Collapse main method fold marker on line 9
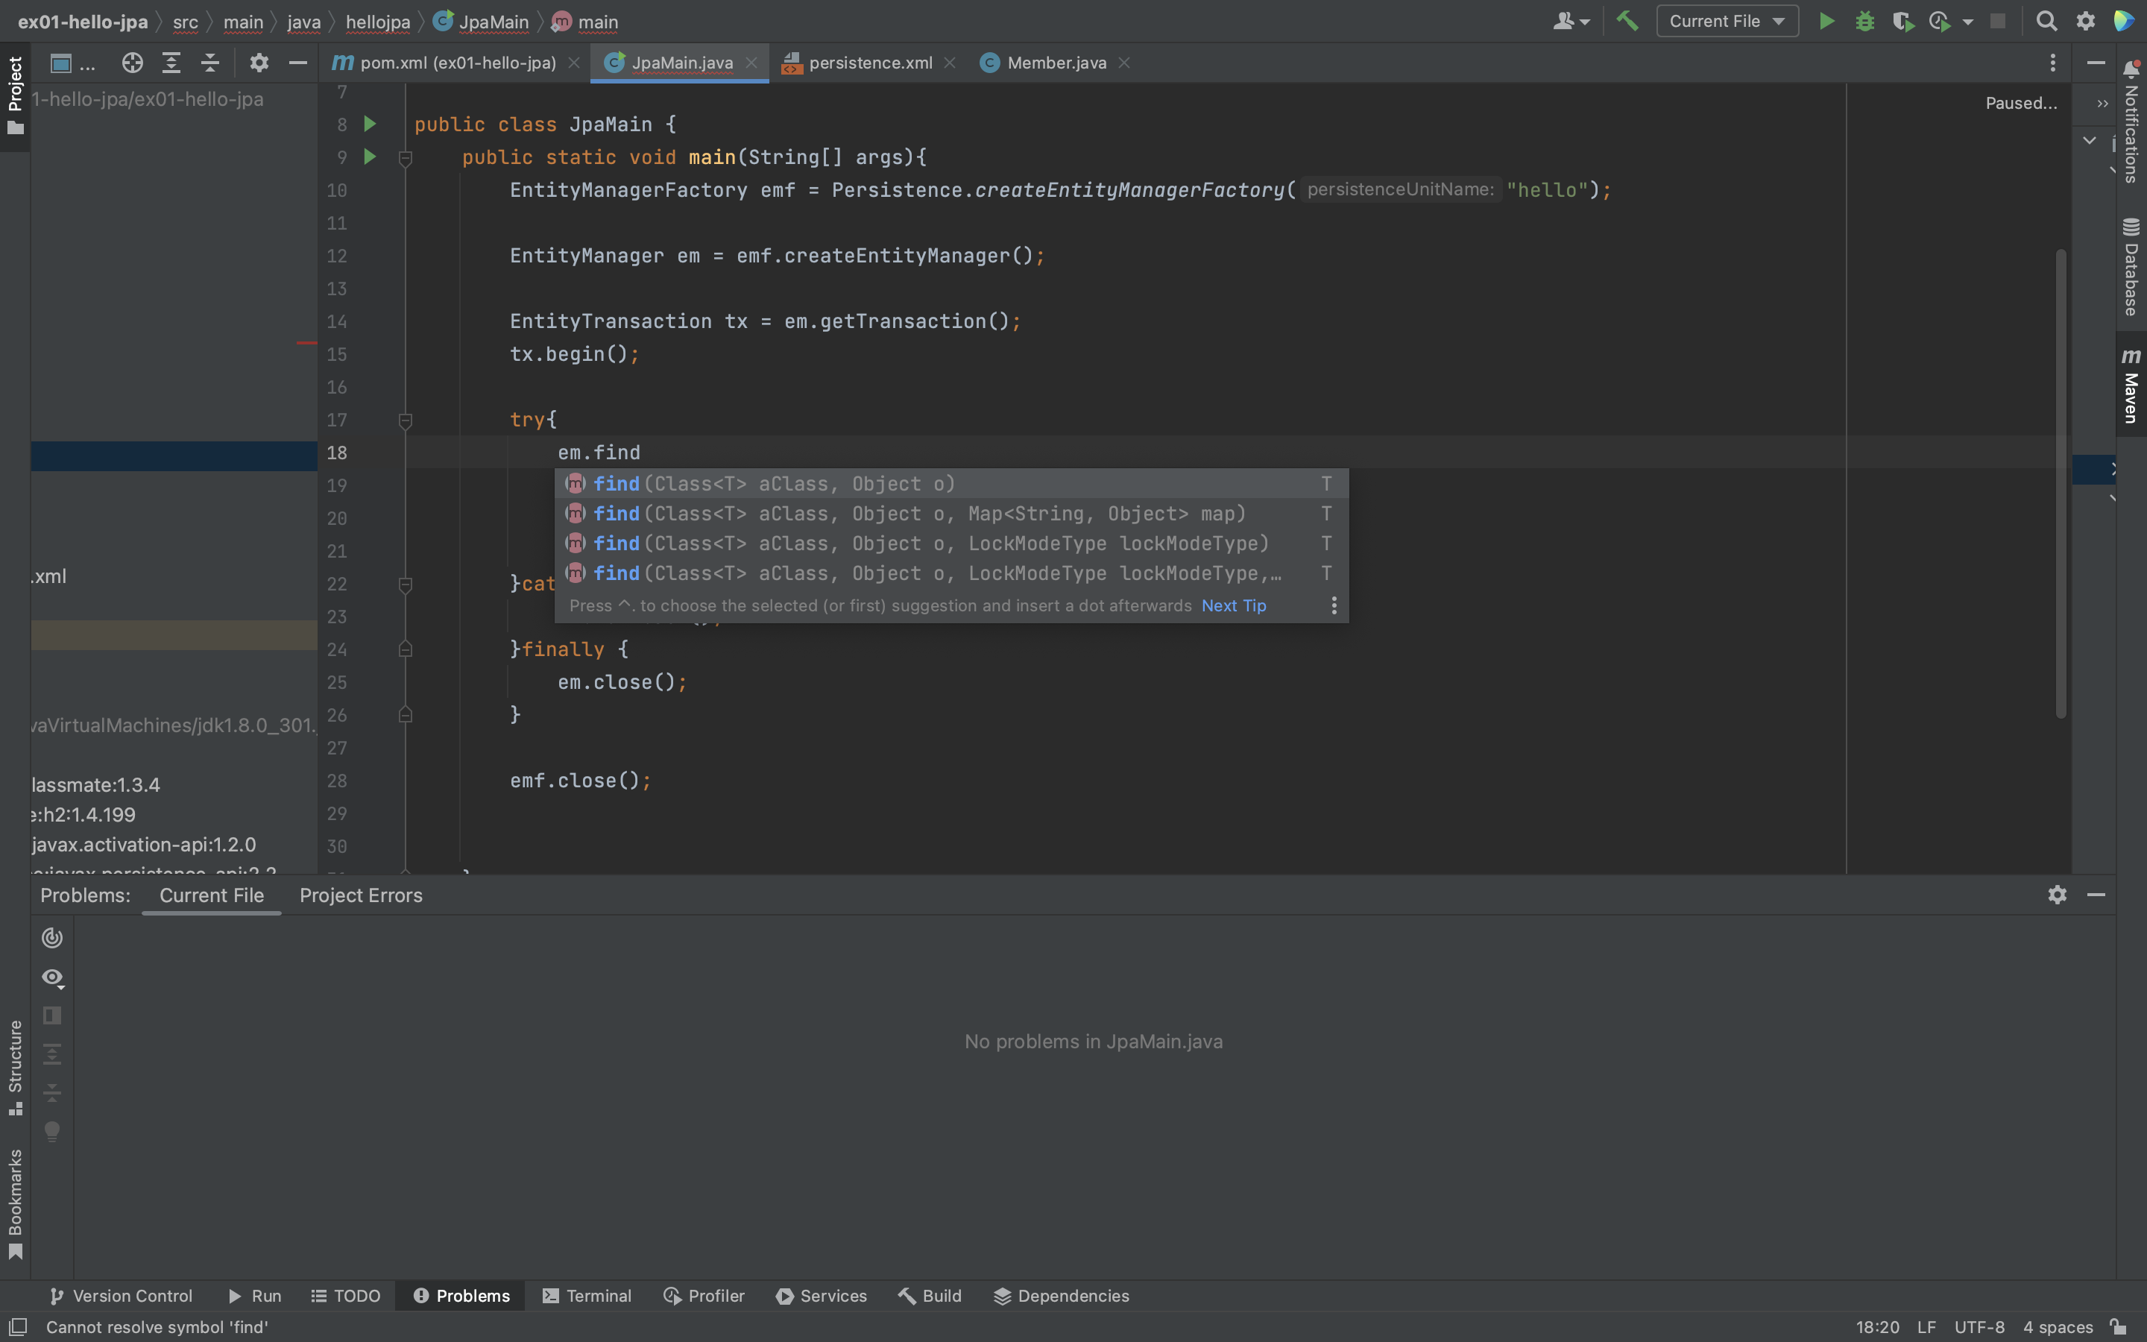This screenshot has width=2147, height=1342. point(406,159)
